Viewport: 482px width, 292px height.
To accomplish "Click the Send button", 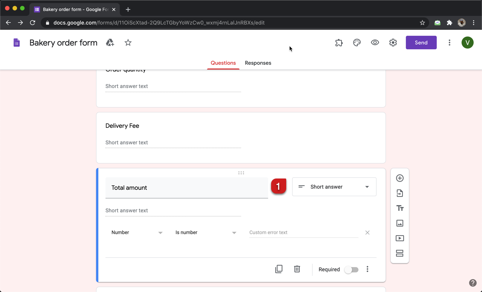I will pos(421,42).
